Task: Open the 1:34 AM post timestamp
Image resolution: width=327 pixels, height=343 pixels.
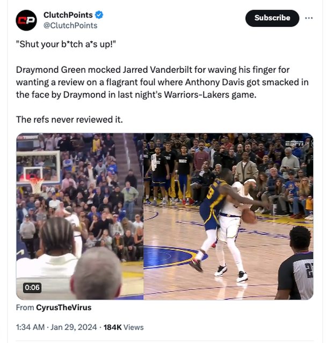Action: tap(30, 327)
